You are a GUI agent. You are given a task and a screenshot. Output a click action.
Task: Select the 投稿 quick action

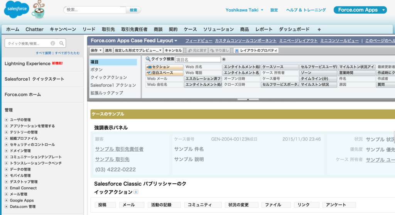pyautogui.click(x=105, y=205)
